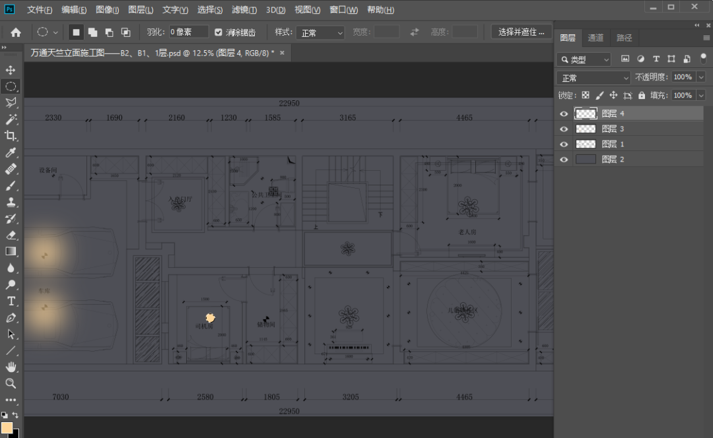Image resolution: width=713 pixels, height=438 pixels.
Task: Select the Polygonal Lasso tool
Action: (11, 103)
